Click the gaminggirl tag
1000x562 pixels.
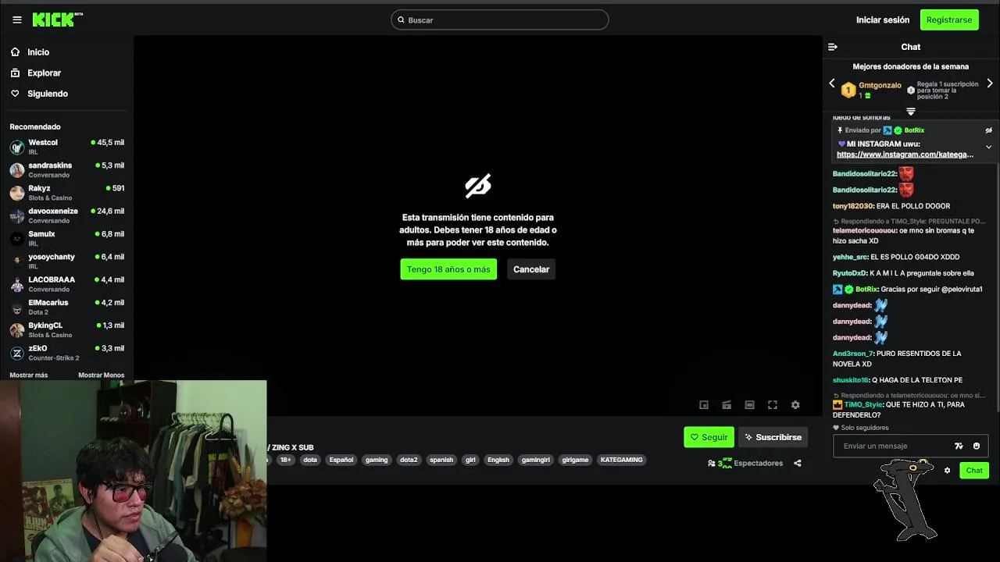pos(536,460)
